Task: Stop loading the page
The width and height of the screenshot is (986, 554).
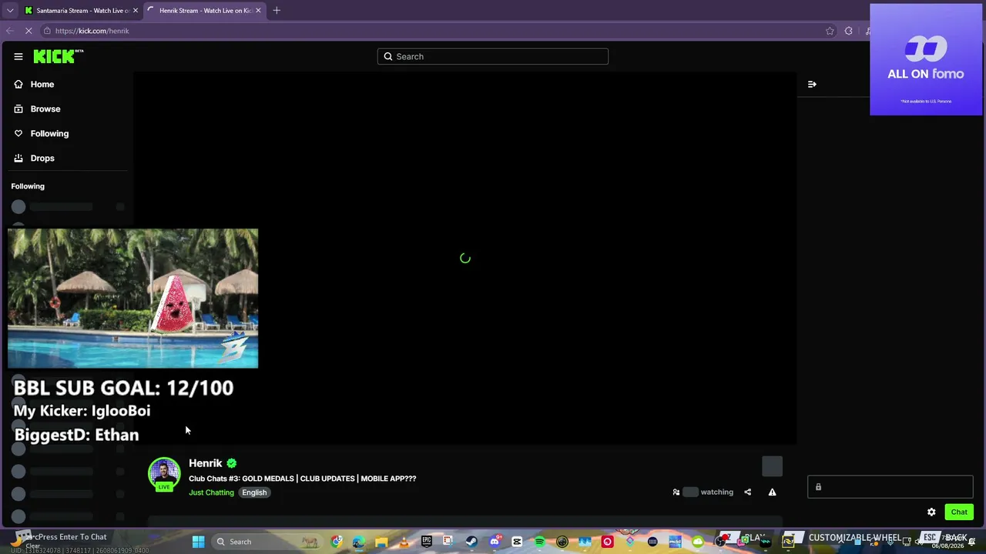Action: (29, 31)
